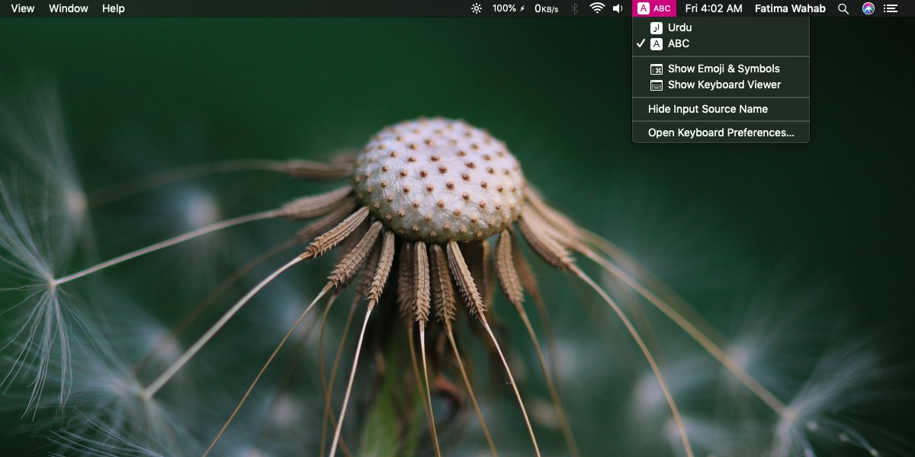Click the brightness sun icon in menu bar

[x=477, y=8]
